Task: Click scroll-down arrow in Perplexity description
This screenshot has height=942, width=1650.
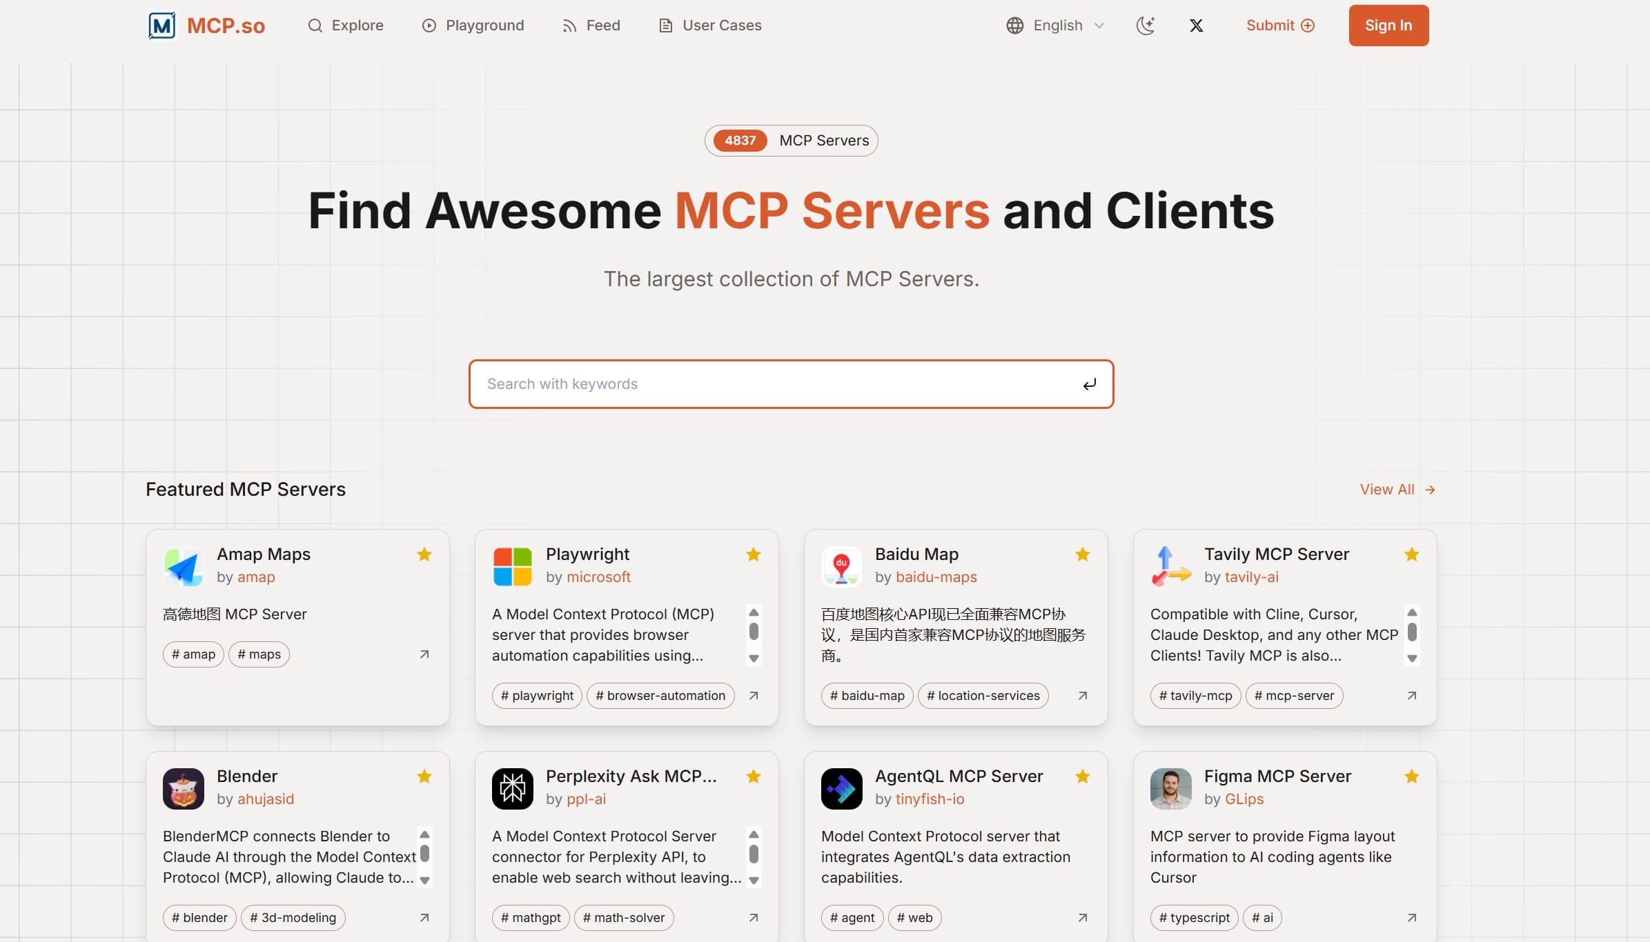Action: point(754,881)
